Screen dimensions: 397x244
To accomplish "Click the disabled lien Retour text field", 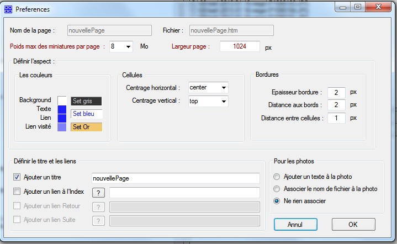I will click(184, 207).
